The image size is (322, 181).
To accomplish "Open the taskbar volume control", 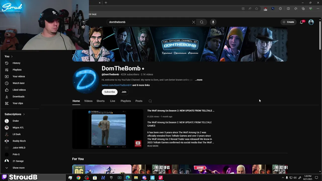I will point(295,178).
